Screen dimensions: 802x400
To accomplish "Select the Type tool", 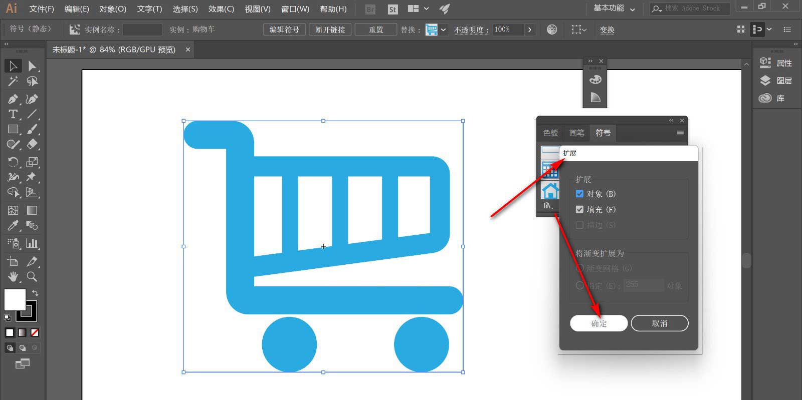I will pyautogui.click(x=13, y=114).
